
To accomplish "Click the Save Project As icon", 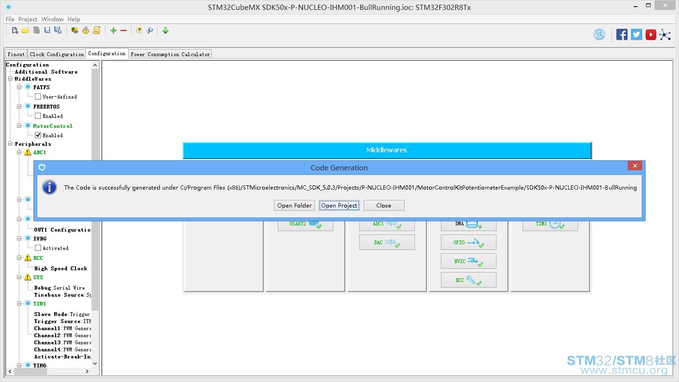I will (x=58, y=31).
